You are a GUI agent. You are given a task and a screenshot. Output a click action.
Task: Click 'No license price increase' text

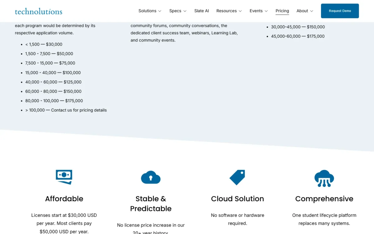pos(143,225)
